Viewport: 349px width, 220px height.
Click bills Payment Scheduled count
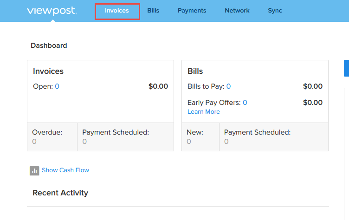click(226, 142)
